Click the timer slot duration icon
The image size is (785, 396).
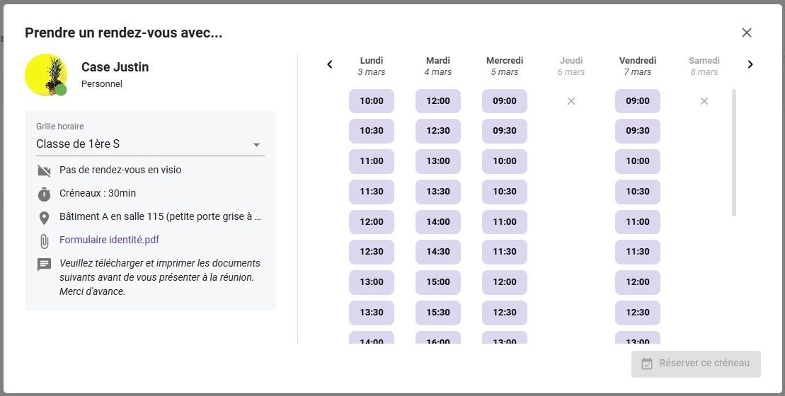(44, 194)
